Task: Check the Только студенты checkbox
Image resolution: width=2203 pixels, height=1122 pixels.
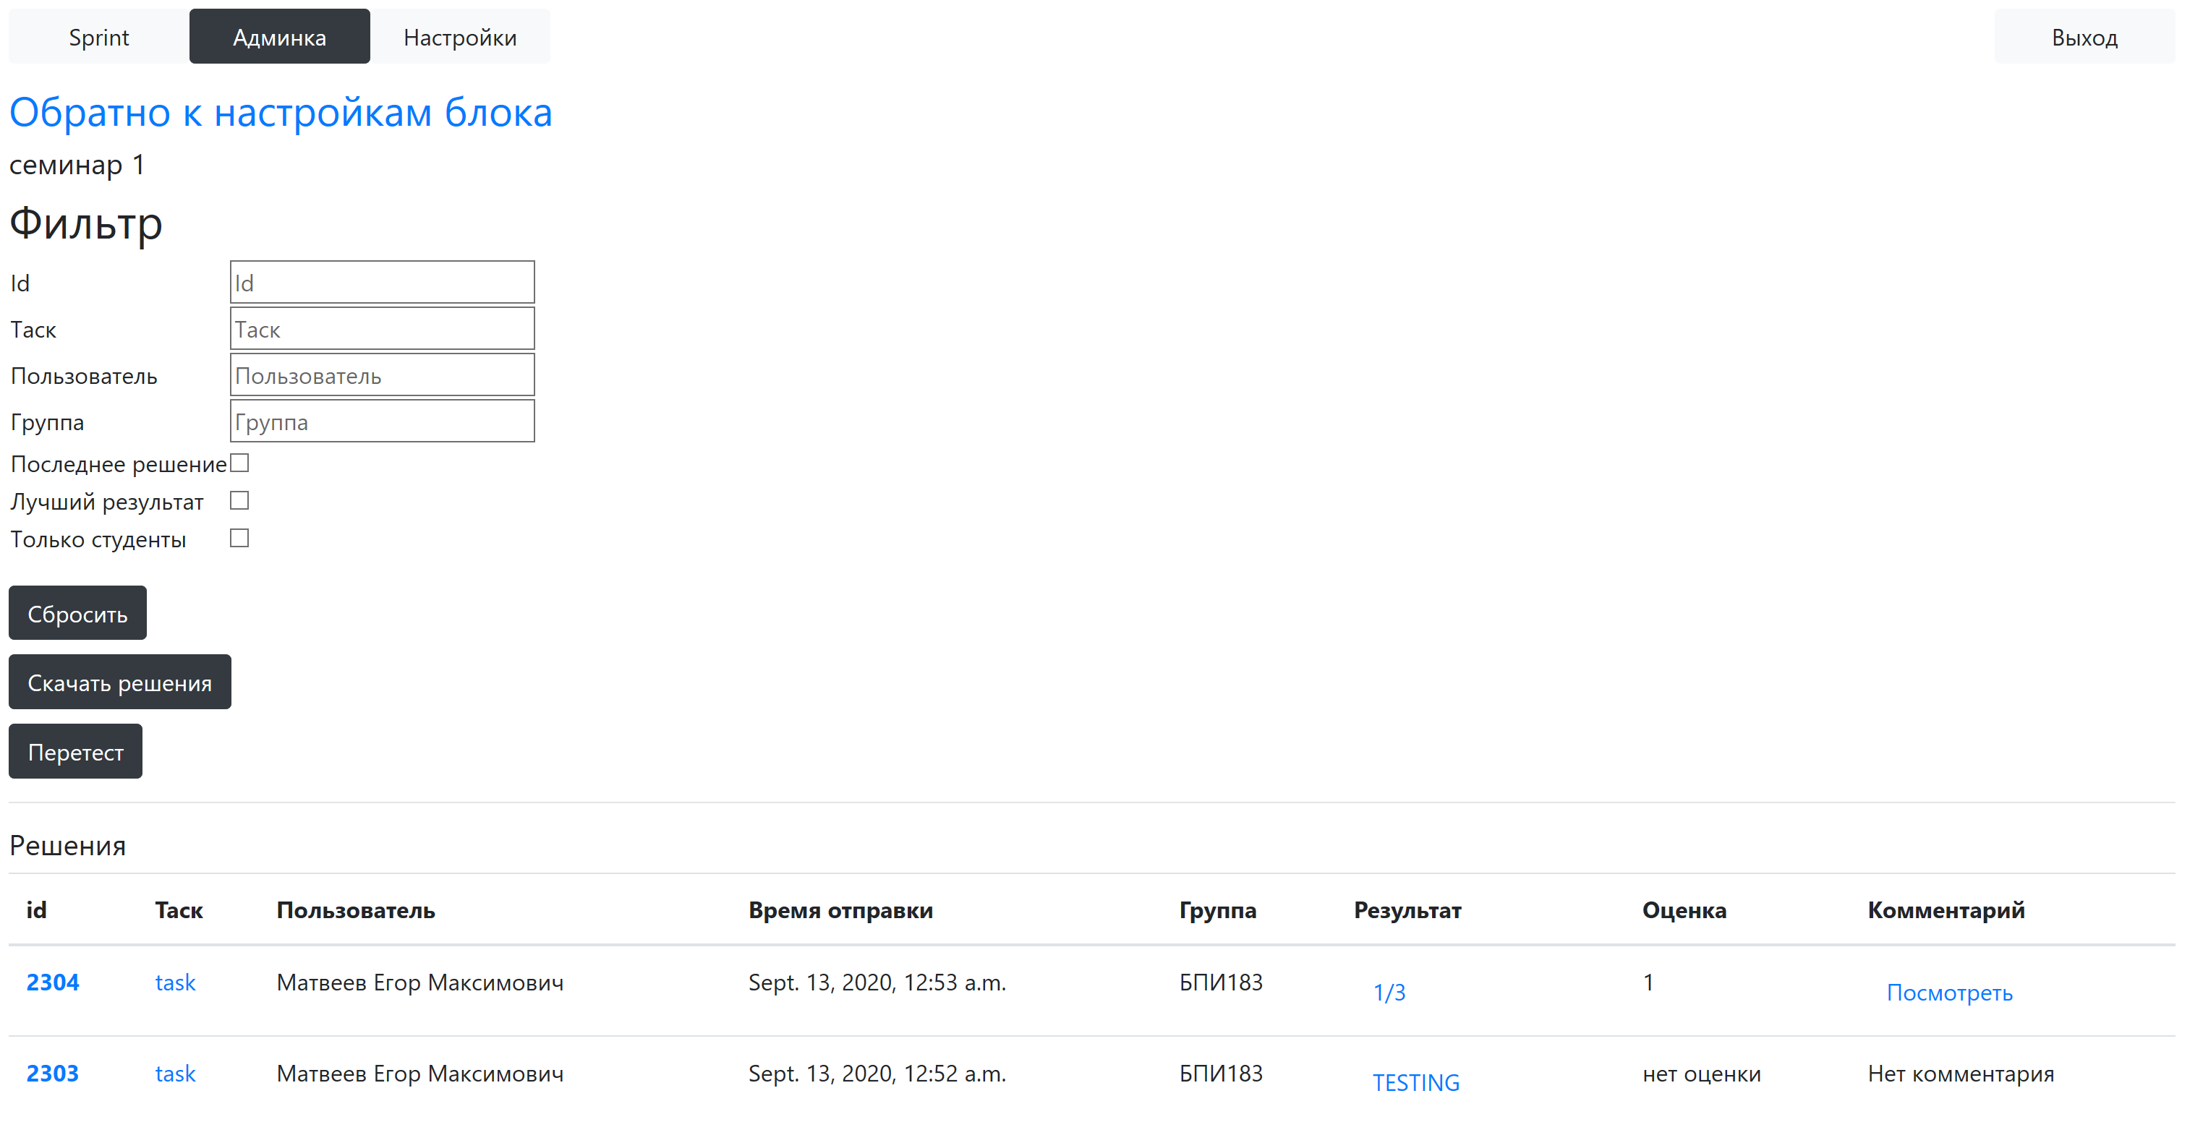Action: pyautogui.click(x=239, y=539)
